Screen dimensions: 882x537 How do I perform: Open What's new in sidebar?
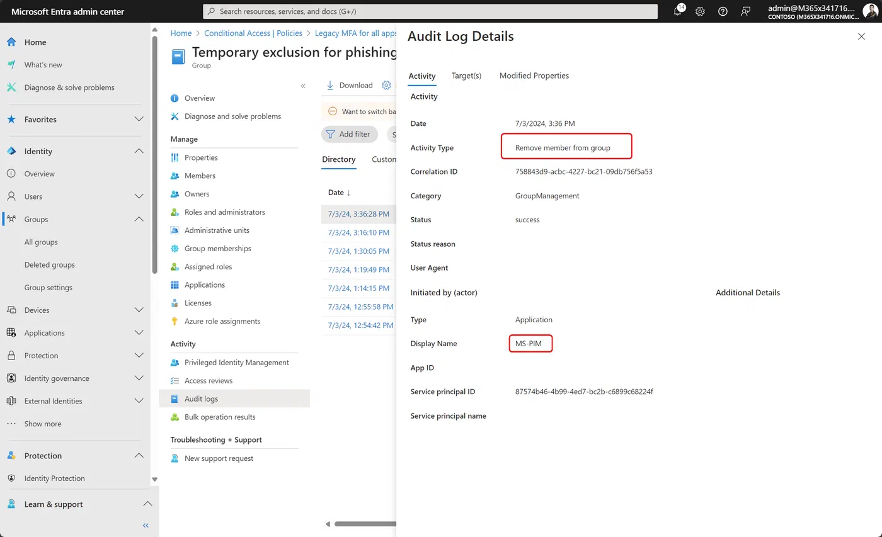coord(43,65)
